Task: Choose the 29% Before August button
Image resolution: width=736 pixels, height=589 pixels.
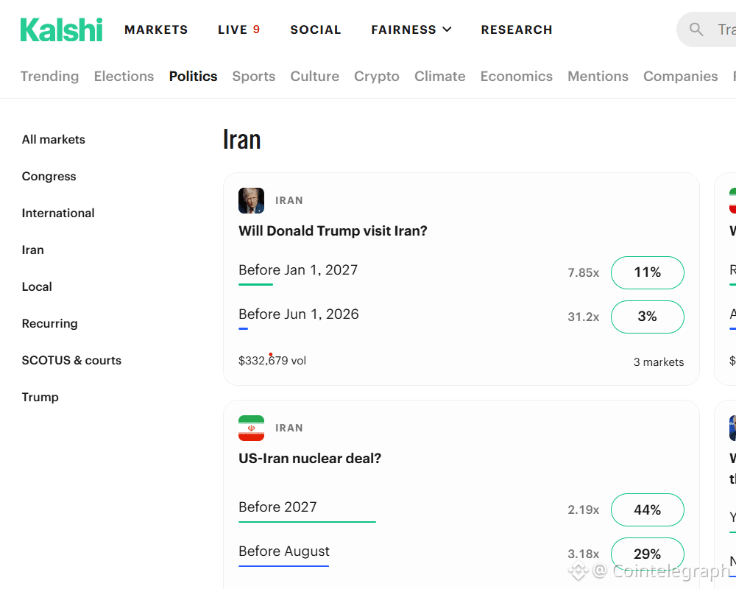Action: pyautogui.click(x=647, y=554)
